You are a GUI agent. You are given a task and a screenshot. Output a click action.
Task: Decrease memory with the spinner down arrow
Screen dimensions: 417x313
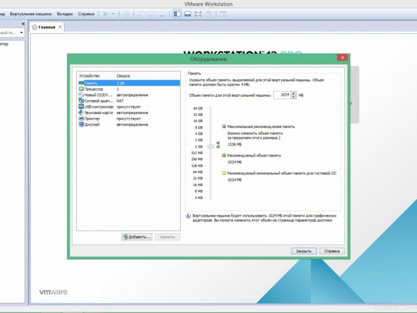coord(293,97)
